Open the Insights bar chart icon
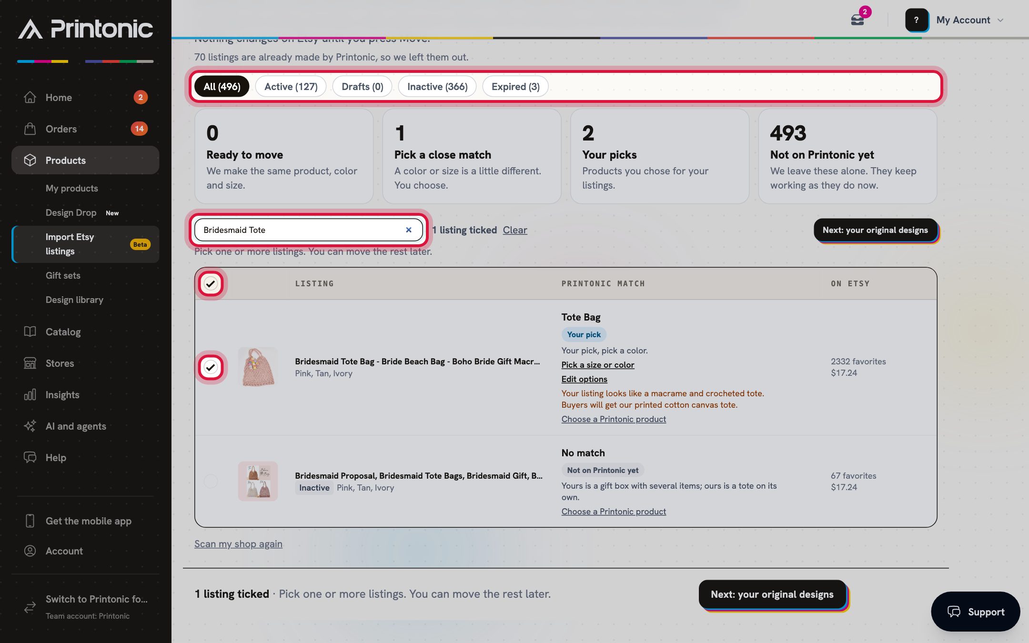The image size is (1029, 643). pyautogui.click(x=30, y=394)
